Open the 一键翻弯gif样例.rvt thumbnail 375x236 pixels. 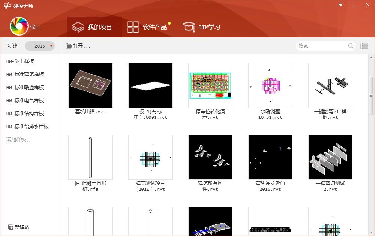pos(330,85)
